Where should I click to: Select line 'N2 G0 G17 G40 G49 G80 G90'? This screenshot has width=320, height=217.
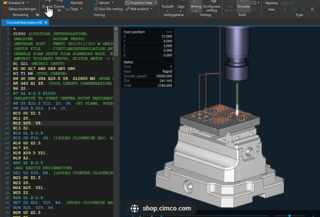pos(44,68)
